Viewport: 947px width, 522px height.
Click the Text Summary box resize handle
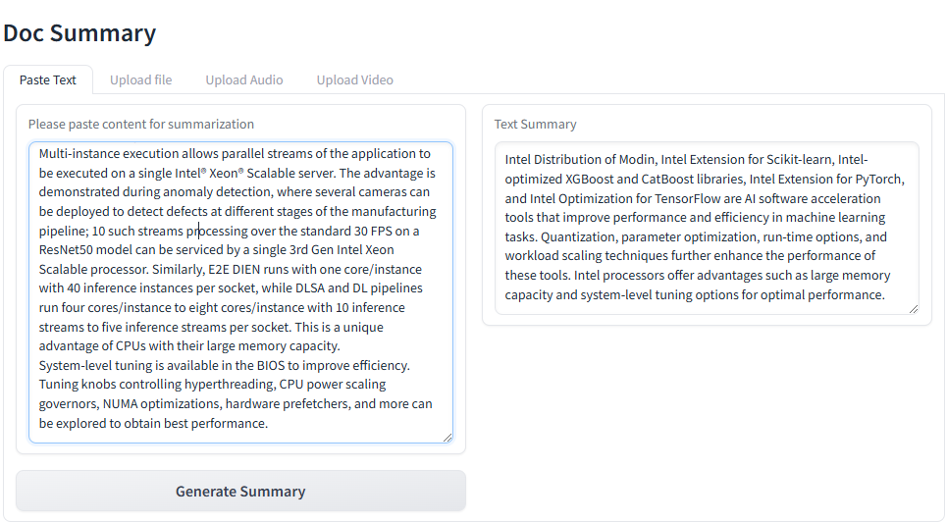[x=914, y=309]
